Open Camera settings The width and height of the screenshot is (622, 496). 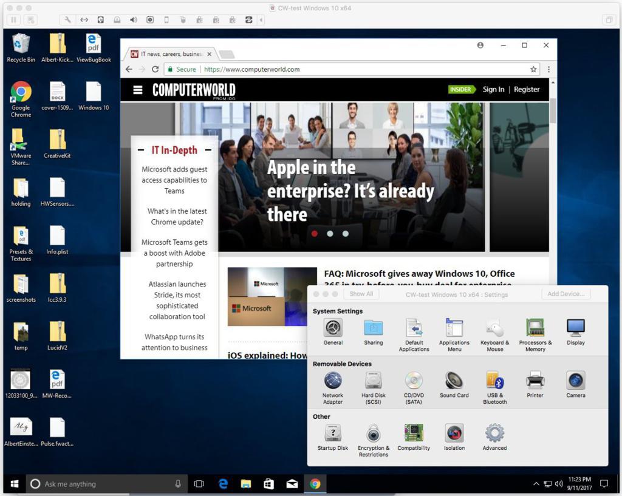click(576, 385)
